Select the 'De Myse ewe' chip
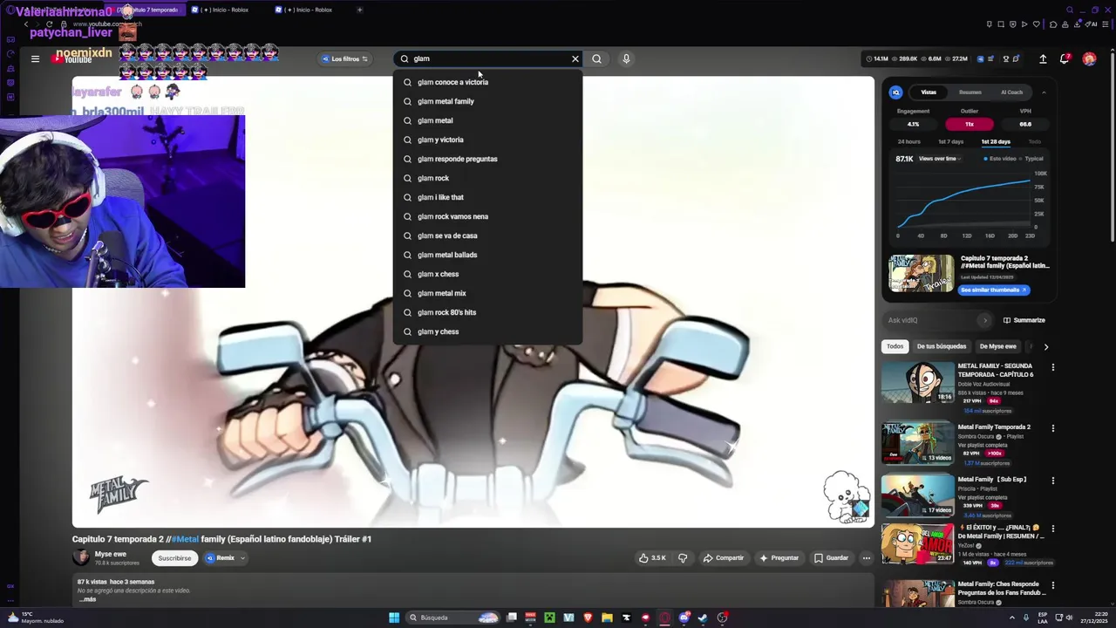The width and height of the screenshot is (1116, 628). click(998, 346)
